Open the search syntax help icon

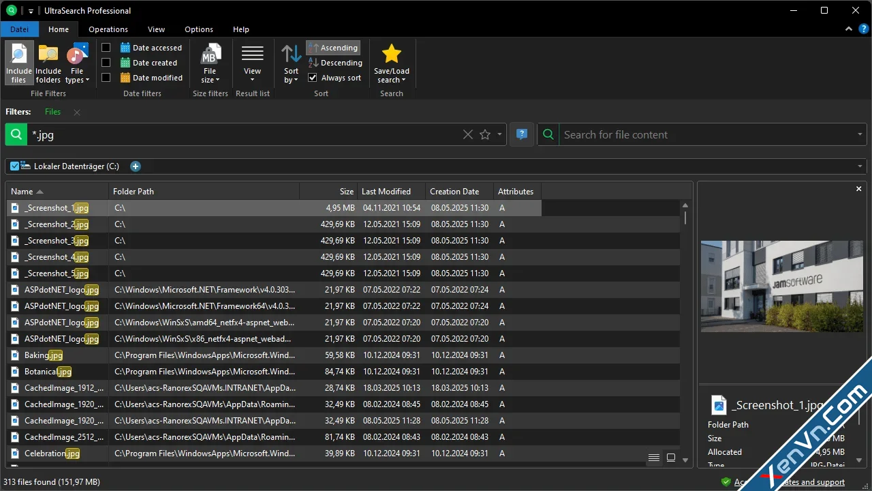[522, 134]
